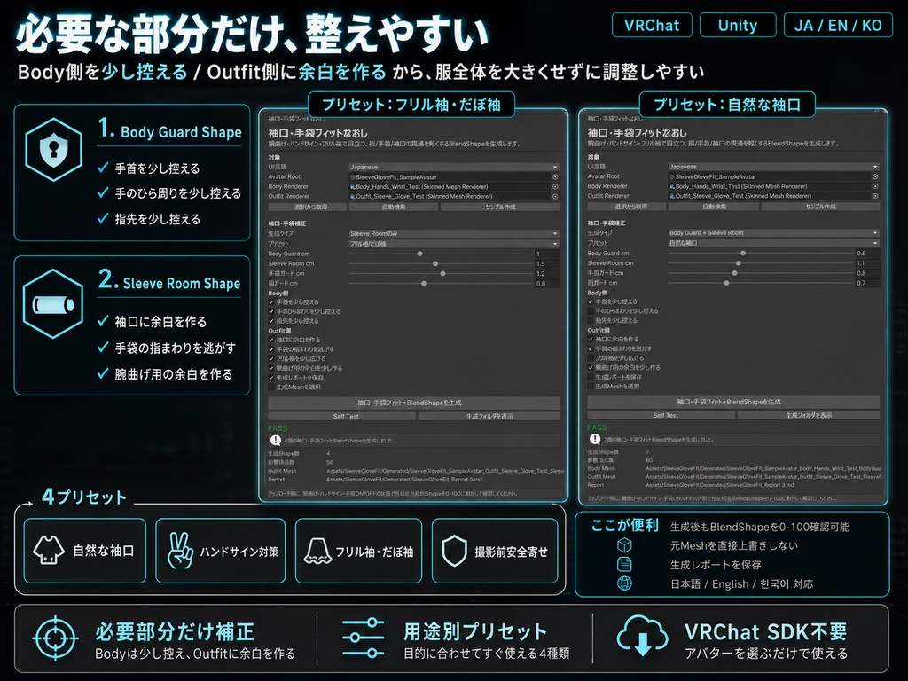Click Self Test in 自然な袖口 preset panel
Image resolution: width=908 pixels, height=681 pixels.
(661, 415)
